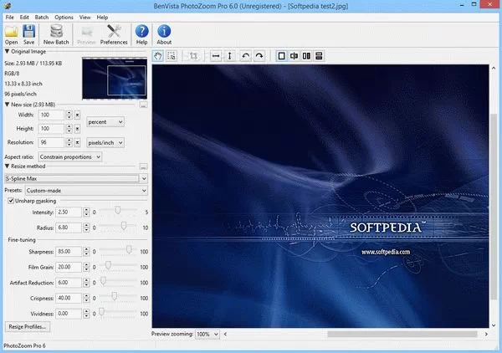The height and width of the screenshot is (353, 502).
Task: Click the x button next to Width
Action: click(x=77, y=115)
